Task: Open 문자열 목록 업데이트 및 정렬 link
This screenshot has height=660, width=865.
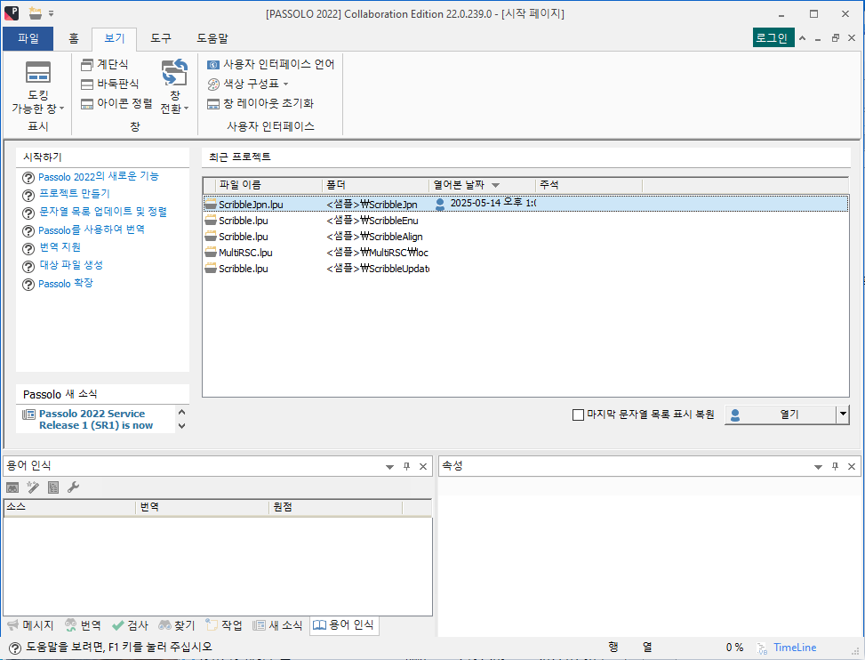Action: tap(103, 212)
